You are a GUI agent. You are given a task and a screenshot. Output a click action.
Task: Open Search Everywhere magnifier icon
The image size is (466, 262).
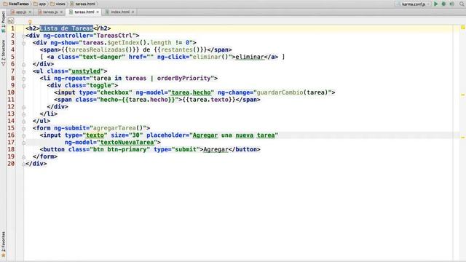point(462,4)
